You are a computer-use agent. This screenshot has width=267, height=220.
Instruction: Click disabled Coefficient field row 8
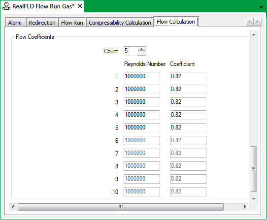click(x=188, y=166)
